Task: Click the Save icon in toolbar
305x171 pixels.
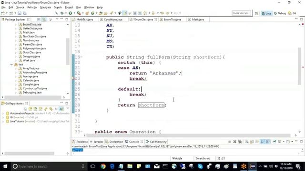Action: tap(20, 13)
